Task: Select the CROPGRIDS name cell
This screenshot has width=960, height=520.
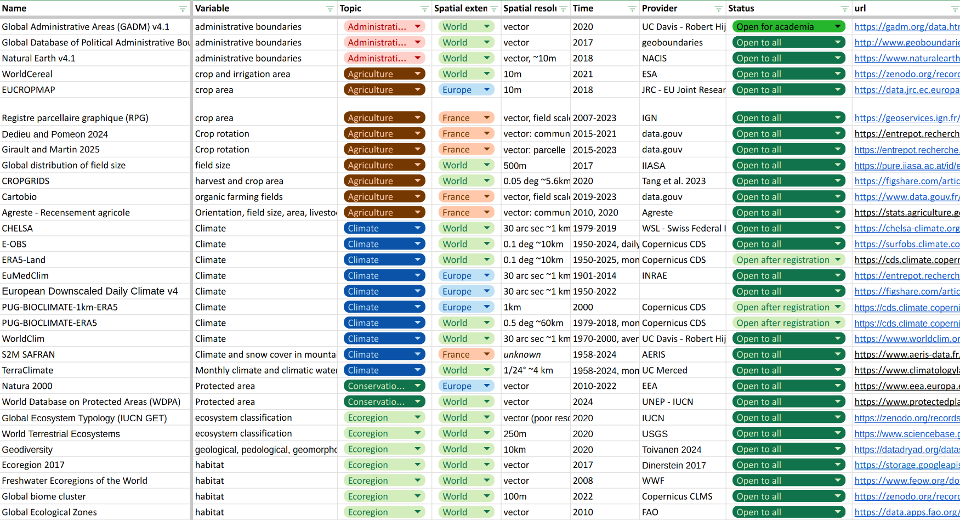Action: (26, 181)
